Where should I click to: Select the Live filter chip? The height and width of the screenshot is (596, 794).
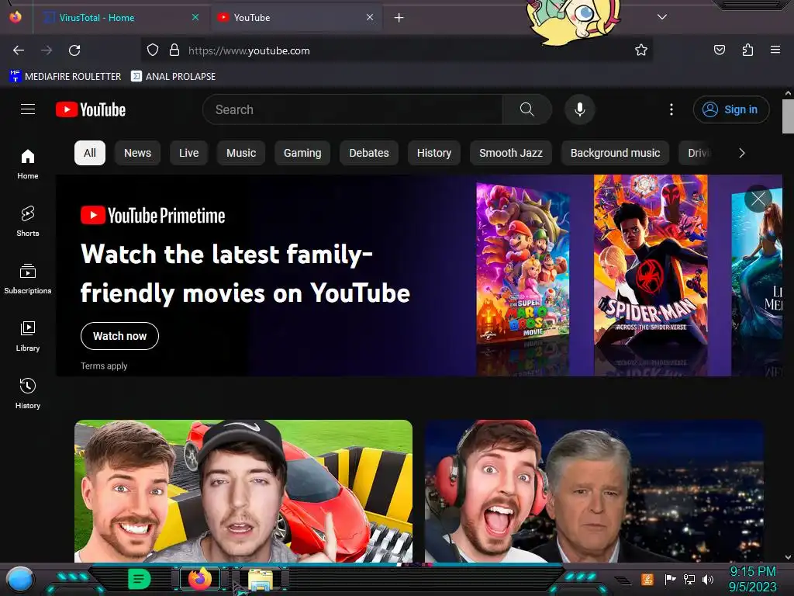(x=189, y=153)
